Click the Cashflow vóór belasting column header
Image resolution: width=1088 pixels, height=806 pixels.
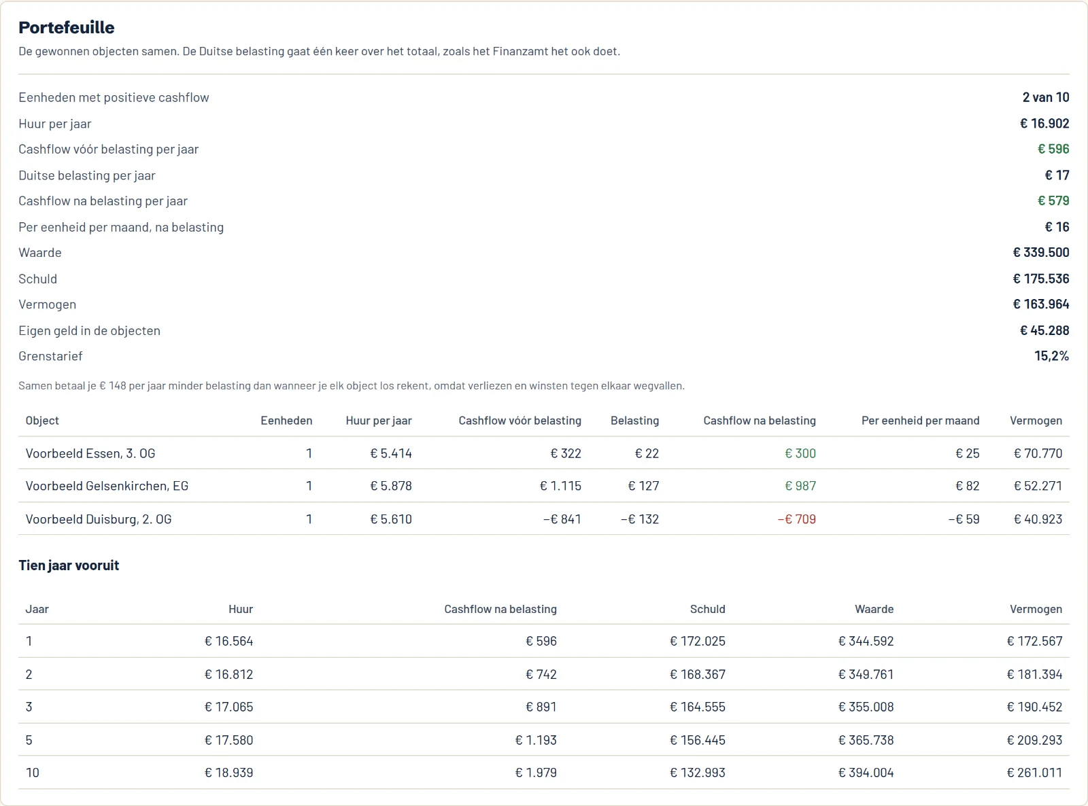point(520,421)
